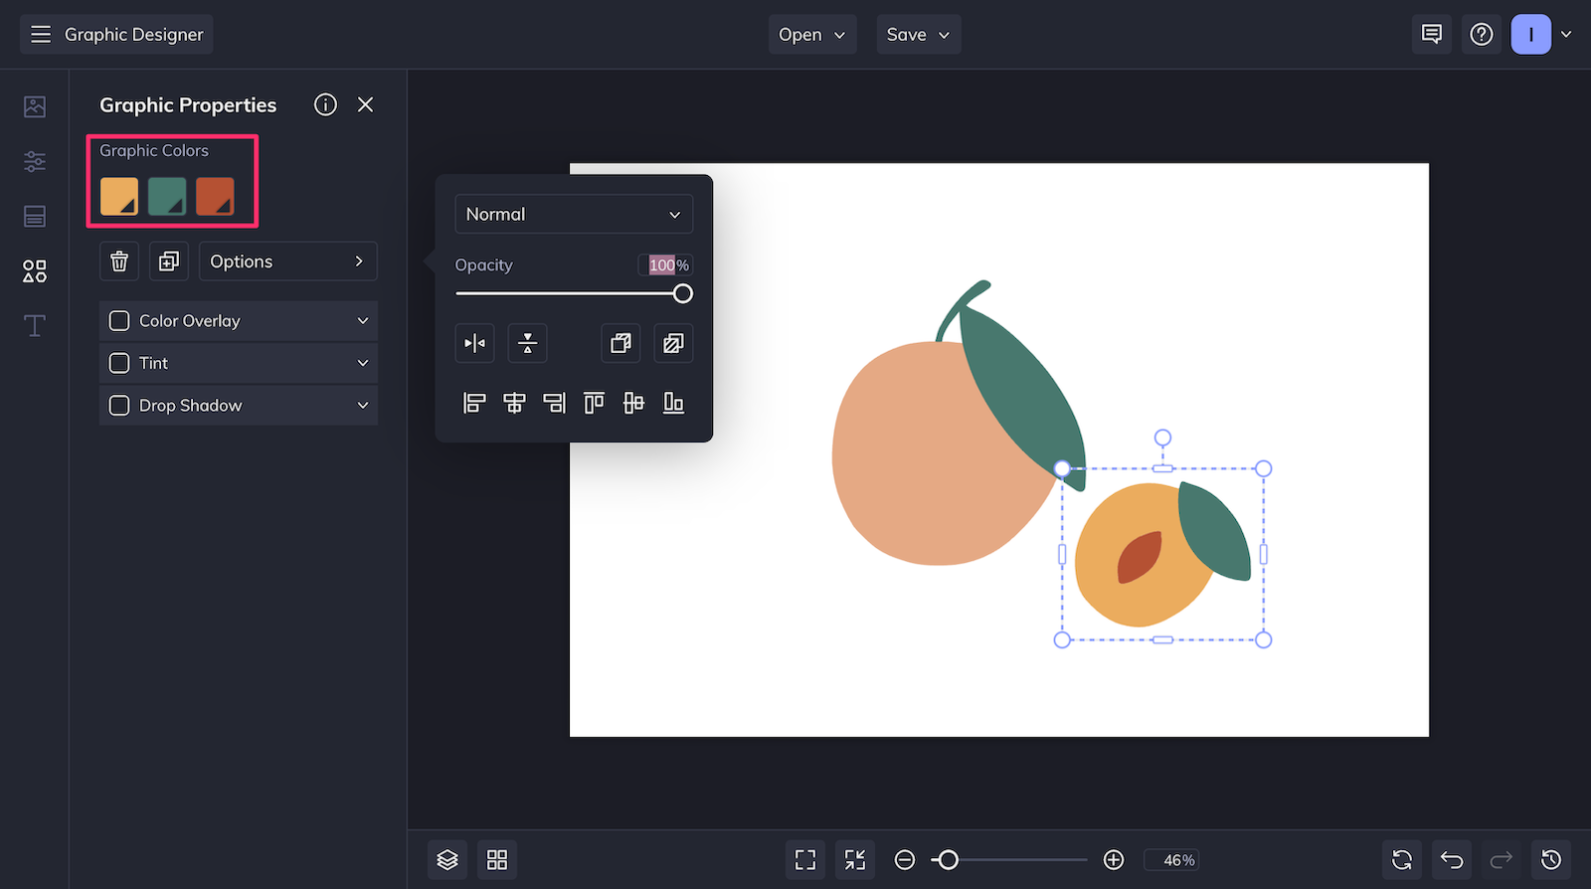1591x889 pixels.
Task: Click the Undo arrow
Action: [x=1452, y=859]
